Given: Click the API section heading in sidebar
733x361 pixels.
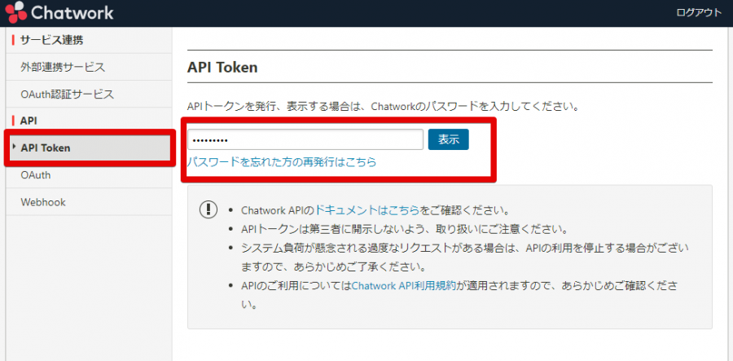Looking at the screenshot, I should (29, 121).
